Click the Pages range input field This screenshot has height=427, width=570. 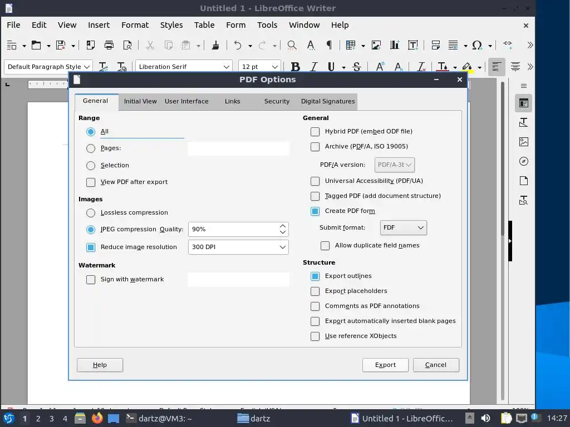click(238, 148)
